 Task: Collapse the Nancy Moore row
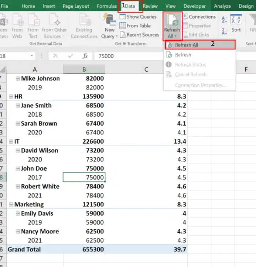coord(18,232)
